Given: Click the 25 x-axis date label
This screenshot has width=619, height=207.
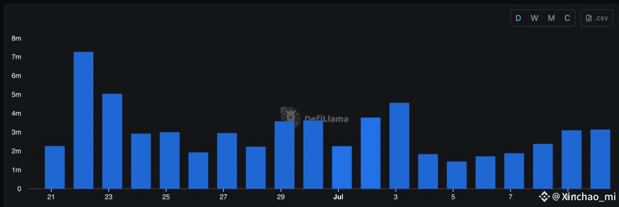Looking at the screenshot, I should [166, 197].
